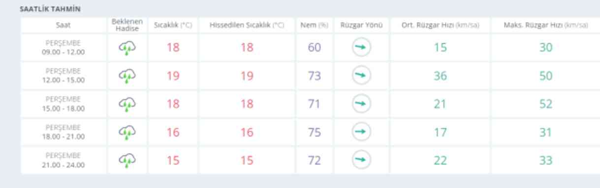
Task: Select the PERŞEMBE 18.00 - 21.00 time cell
Action: click(x=63, y=133)
